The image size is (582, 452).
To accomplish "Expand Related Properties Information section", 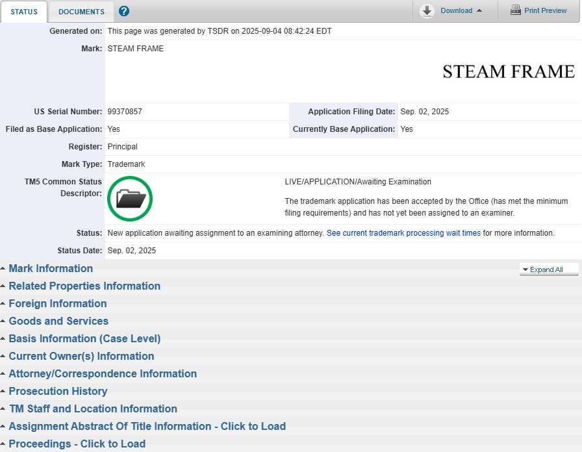I will pos(84,286).
